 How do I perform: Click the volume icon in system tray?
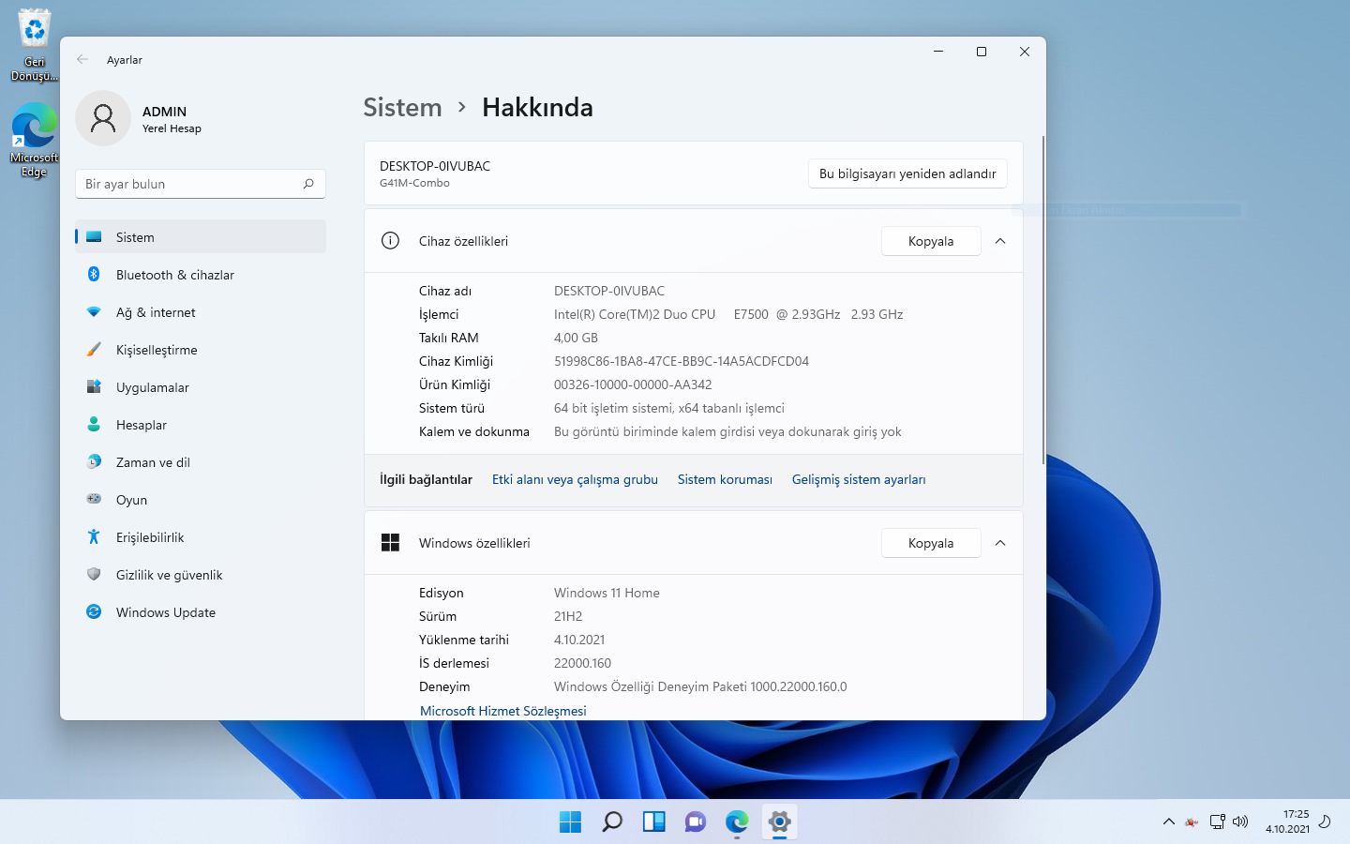[x=1240, y=821]
